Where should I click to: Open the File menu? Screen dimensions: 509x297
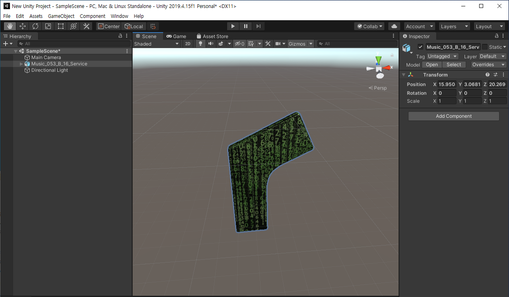(7, 16)
